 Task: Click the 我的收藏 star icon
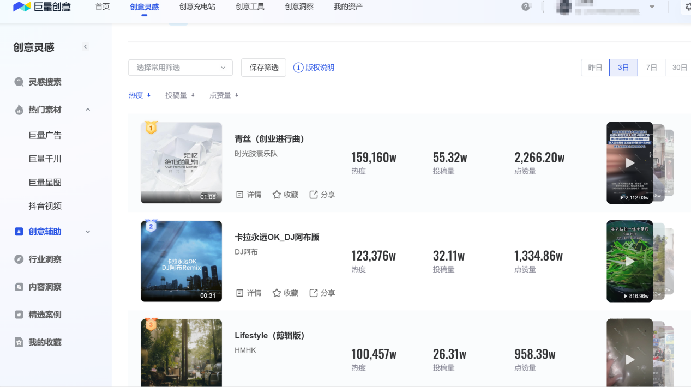tap(19, 342)
